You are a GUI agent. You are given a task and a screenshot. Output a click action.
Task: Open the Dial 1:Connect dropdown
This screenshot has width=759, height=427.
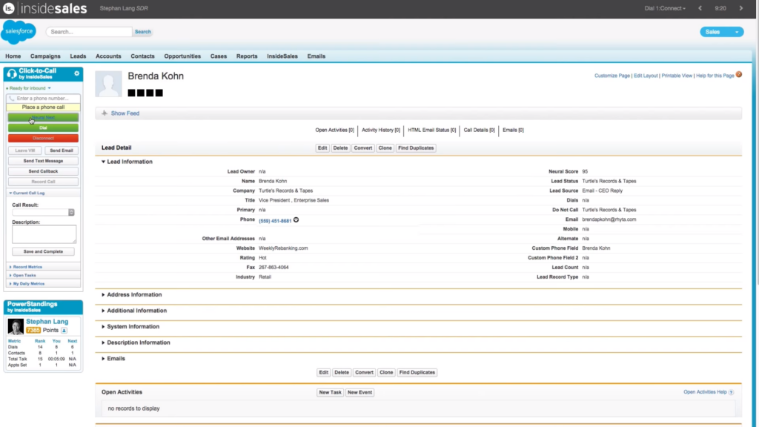(x=665, y=8)
